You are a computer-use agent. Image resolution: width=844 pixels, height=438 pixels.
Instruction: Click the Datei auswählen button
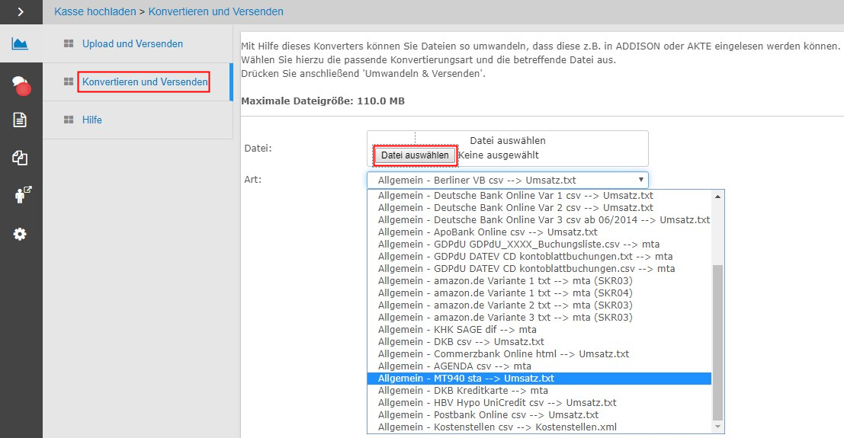point(415,155)
